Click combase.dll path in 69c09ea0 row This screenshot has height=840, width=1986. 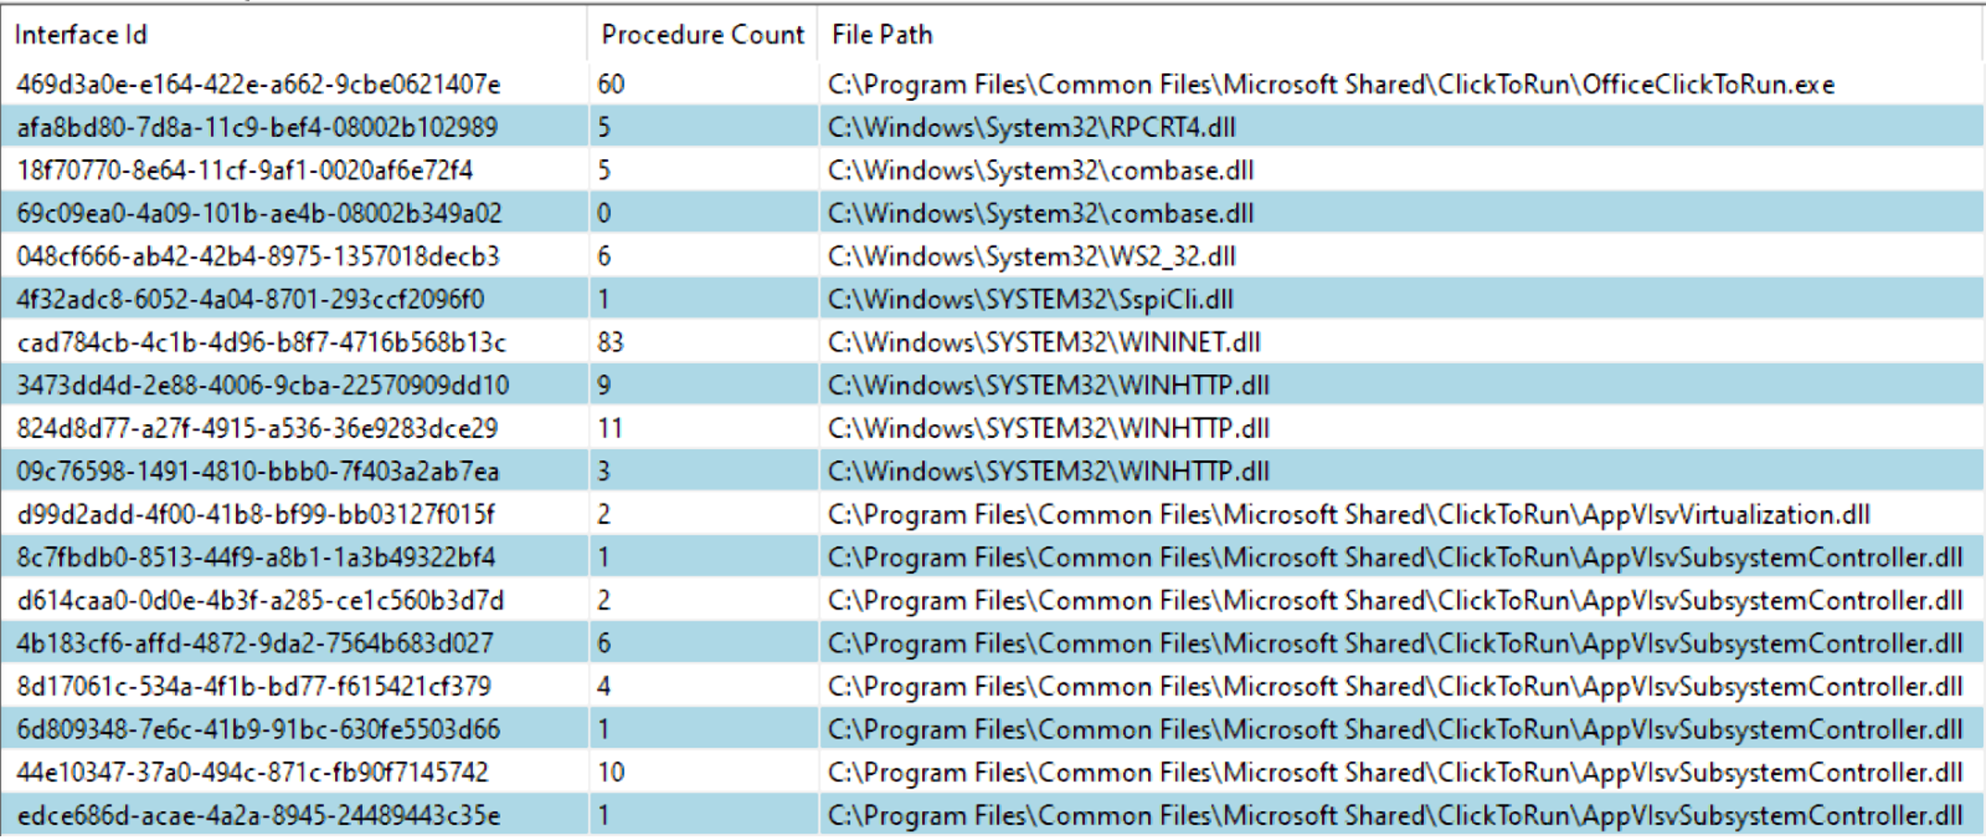pyautogui.click(x=1041, y=213)
